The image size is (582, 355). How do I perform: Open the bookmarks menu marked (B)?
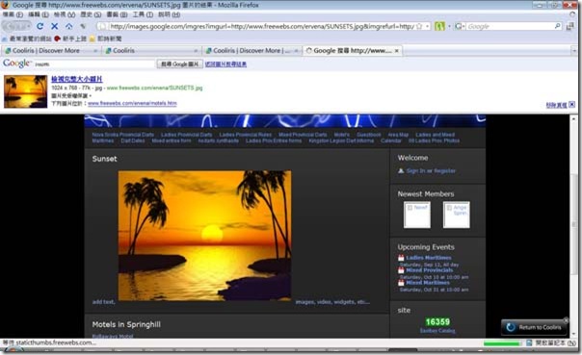coord(117,14)
